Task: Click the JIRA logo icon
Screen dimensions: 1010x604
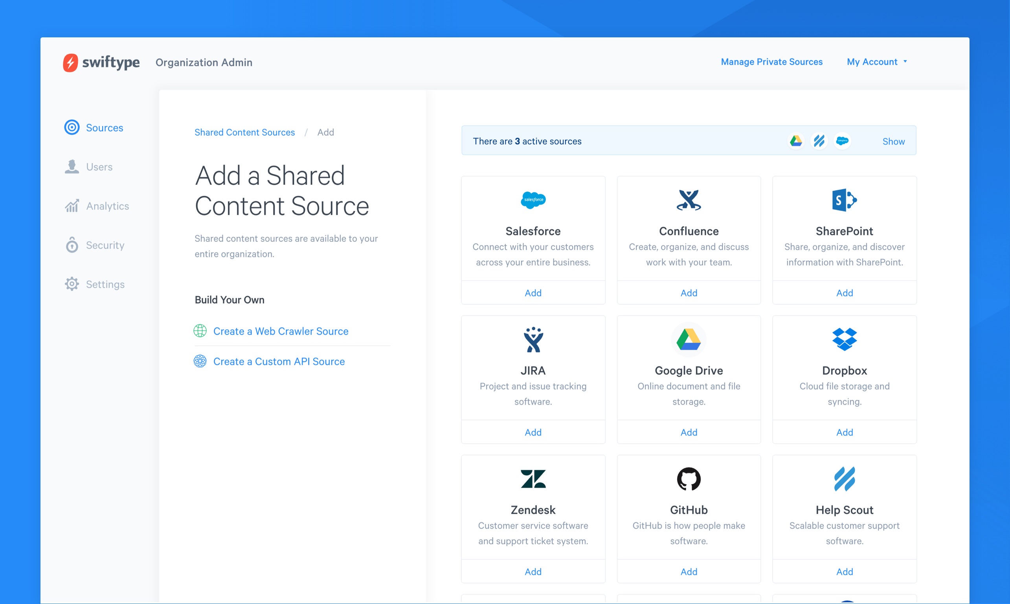Action: click(x=533, y=339)
